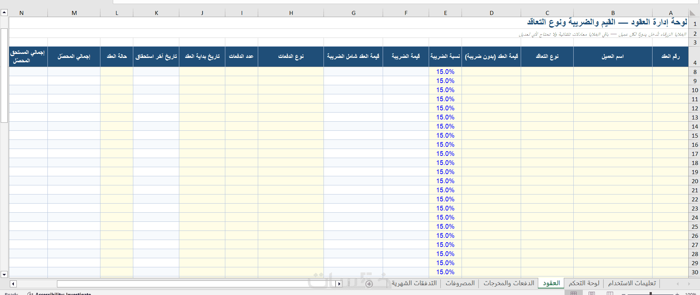The width and height of the screenshot is (700, 295).
Task: Open the العقود sheet tab
Action: (551, 283)
